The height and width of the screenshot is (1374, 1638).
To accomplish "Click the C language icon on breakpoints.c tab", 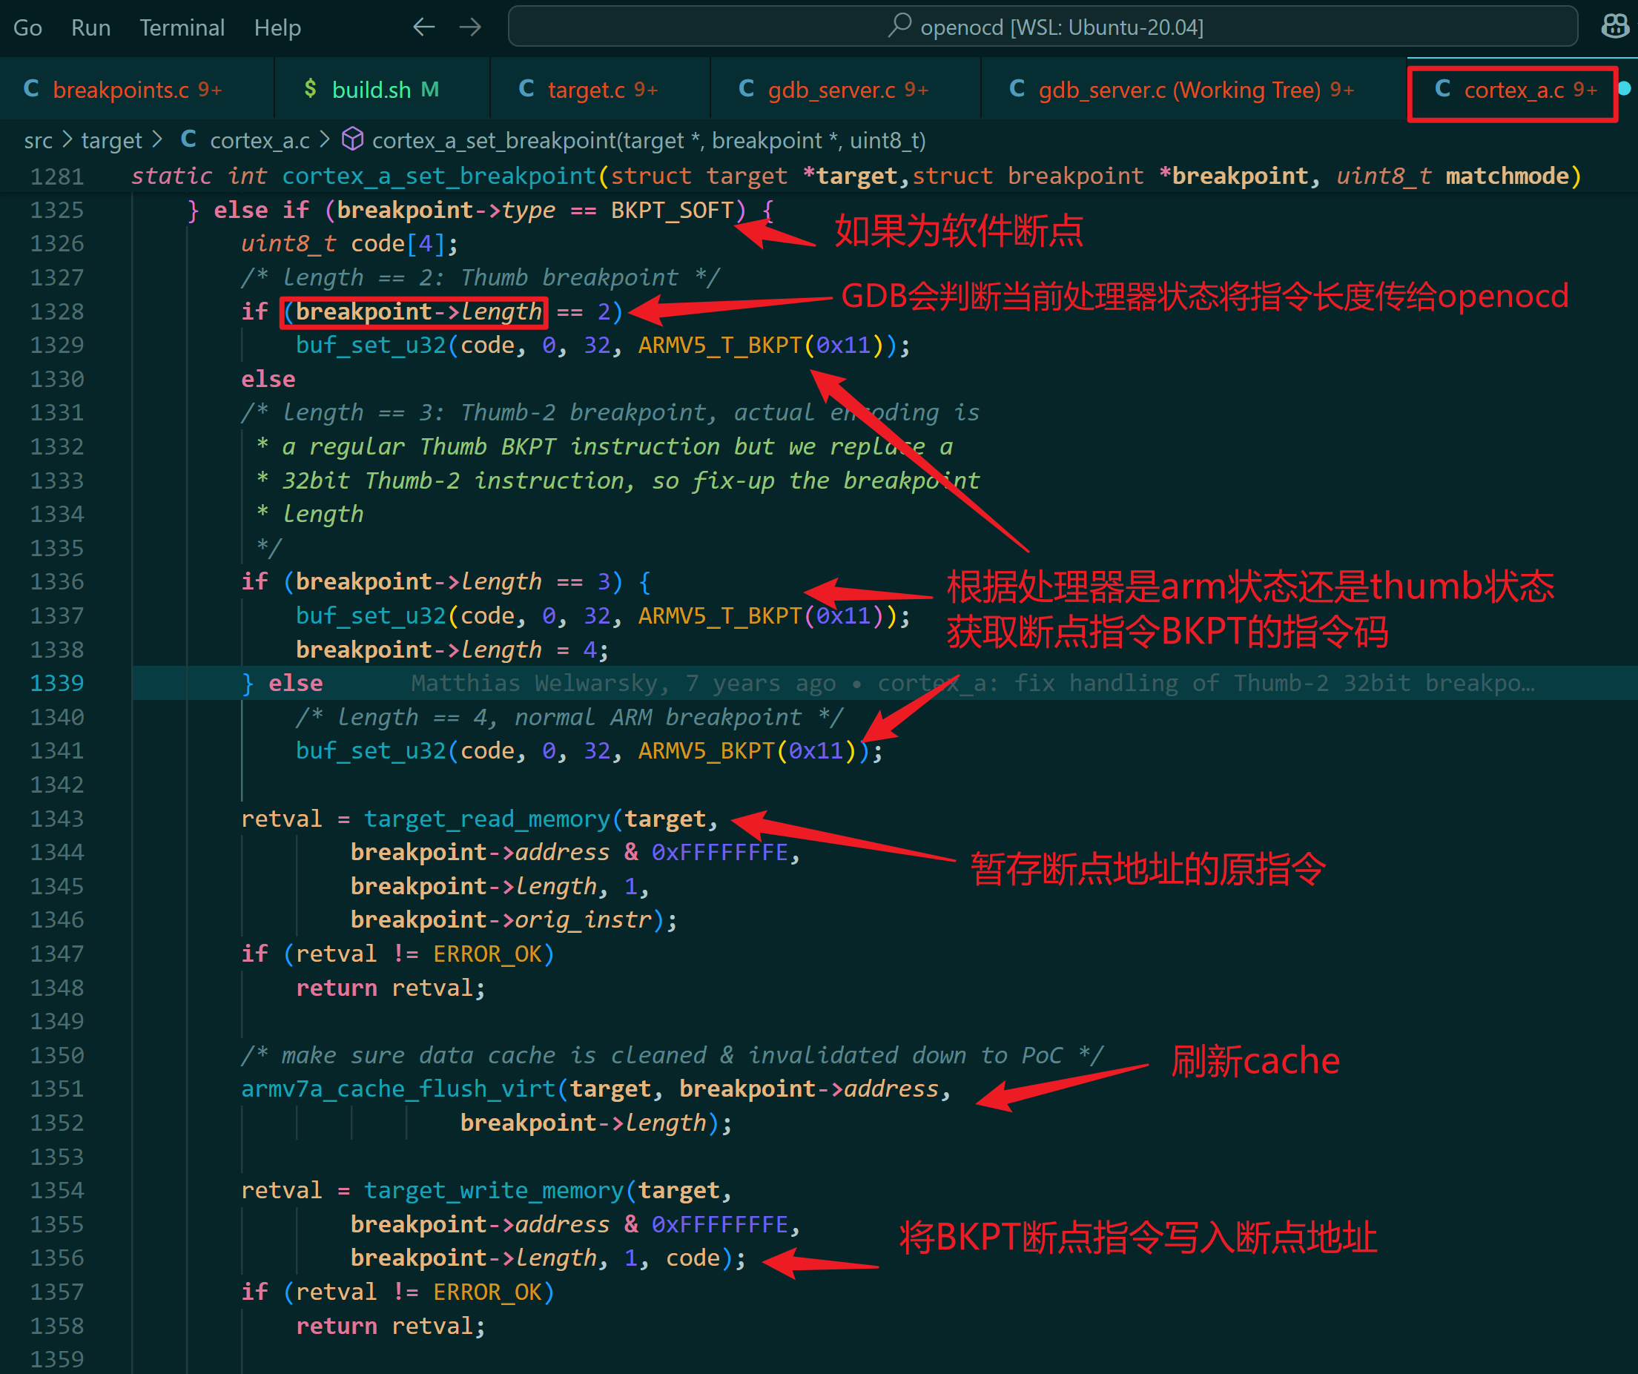I will 31,88.
